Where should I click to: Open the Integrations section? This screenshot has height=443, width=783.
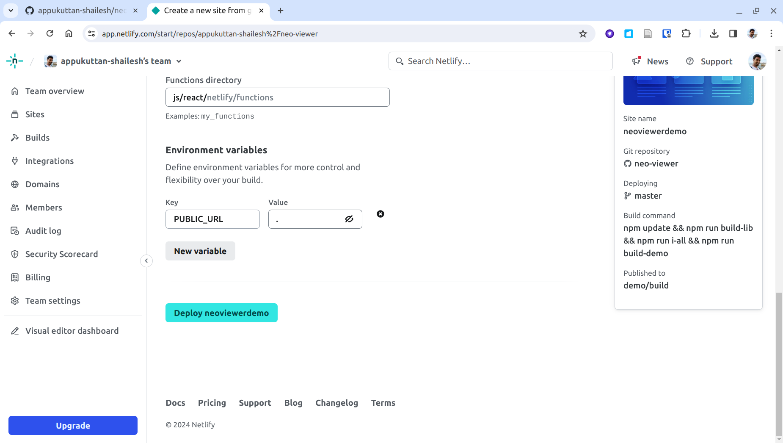coord(50,161)
